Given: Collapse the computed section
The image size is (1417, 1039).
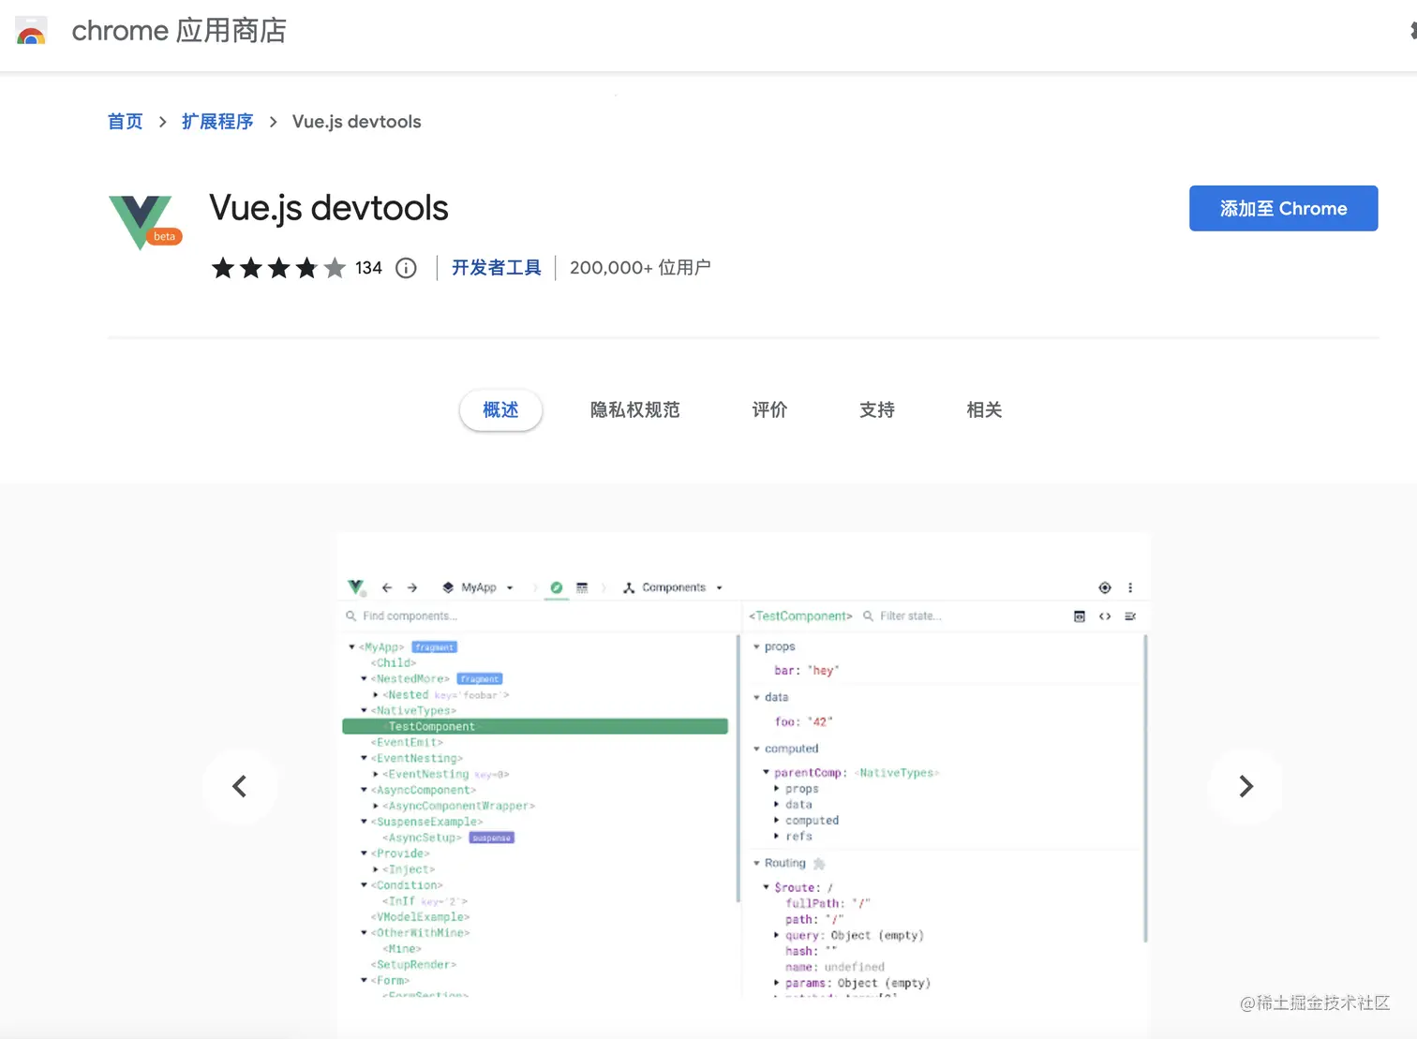Looking at the screenshot, I should tap(756, 749).
